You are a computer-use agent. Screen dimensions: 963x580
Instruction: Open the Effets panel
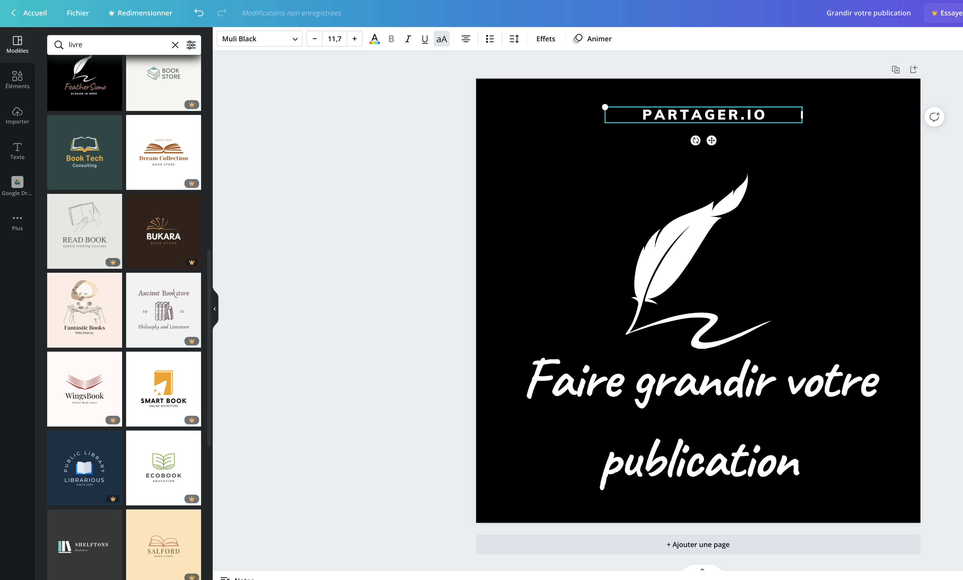[x=545, y=39]
